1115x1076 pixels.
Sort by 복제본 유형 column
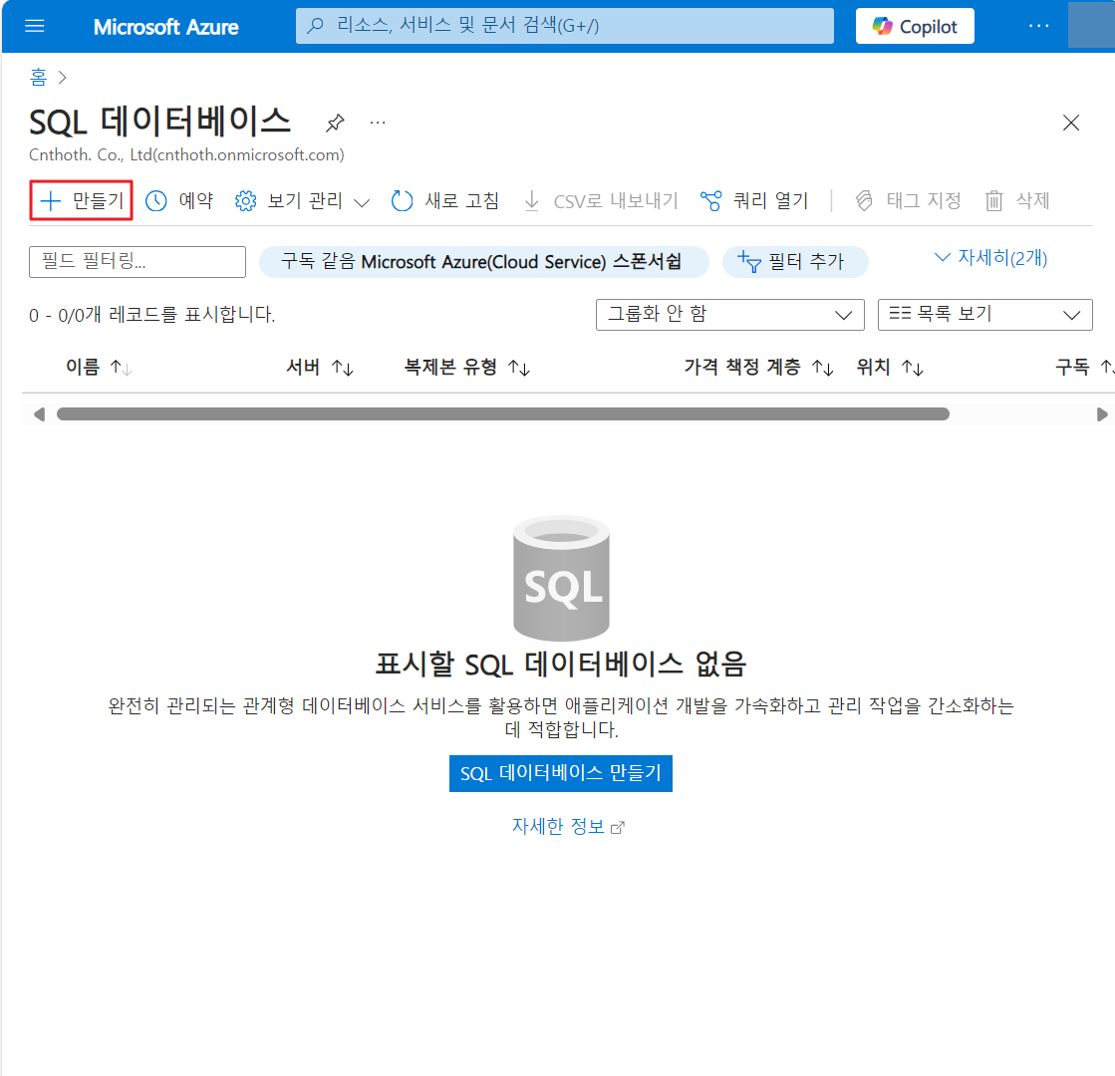[466, 367]
